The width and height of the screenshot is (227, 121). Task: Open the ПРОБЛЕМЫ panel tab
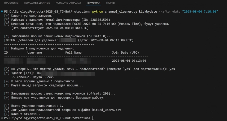(11, 3)
